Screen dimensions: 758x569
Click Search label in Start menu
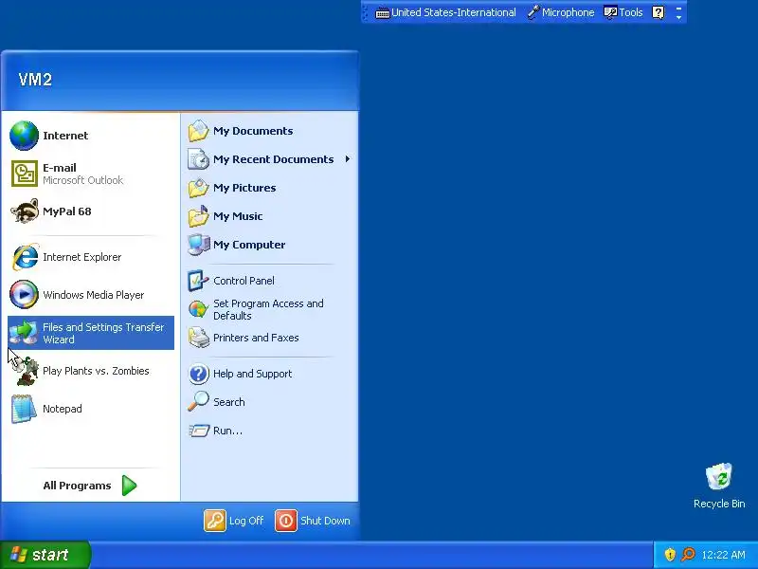point(229,402)
